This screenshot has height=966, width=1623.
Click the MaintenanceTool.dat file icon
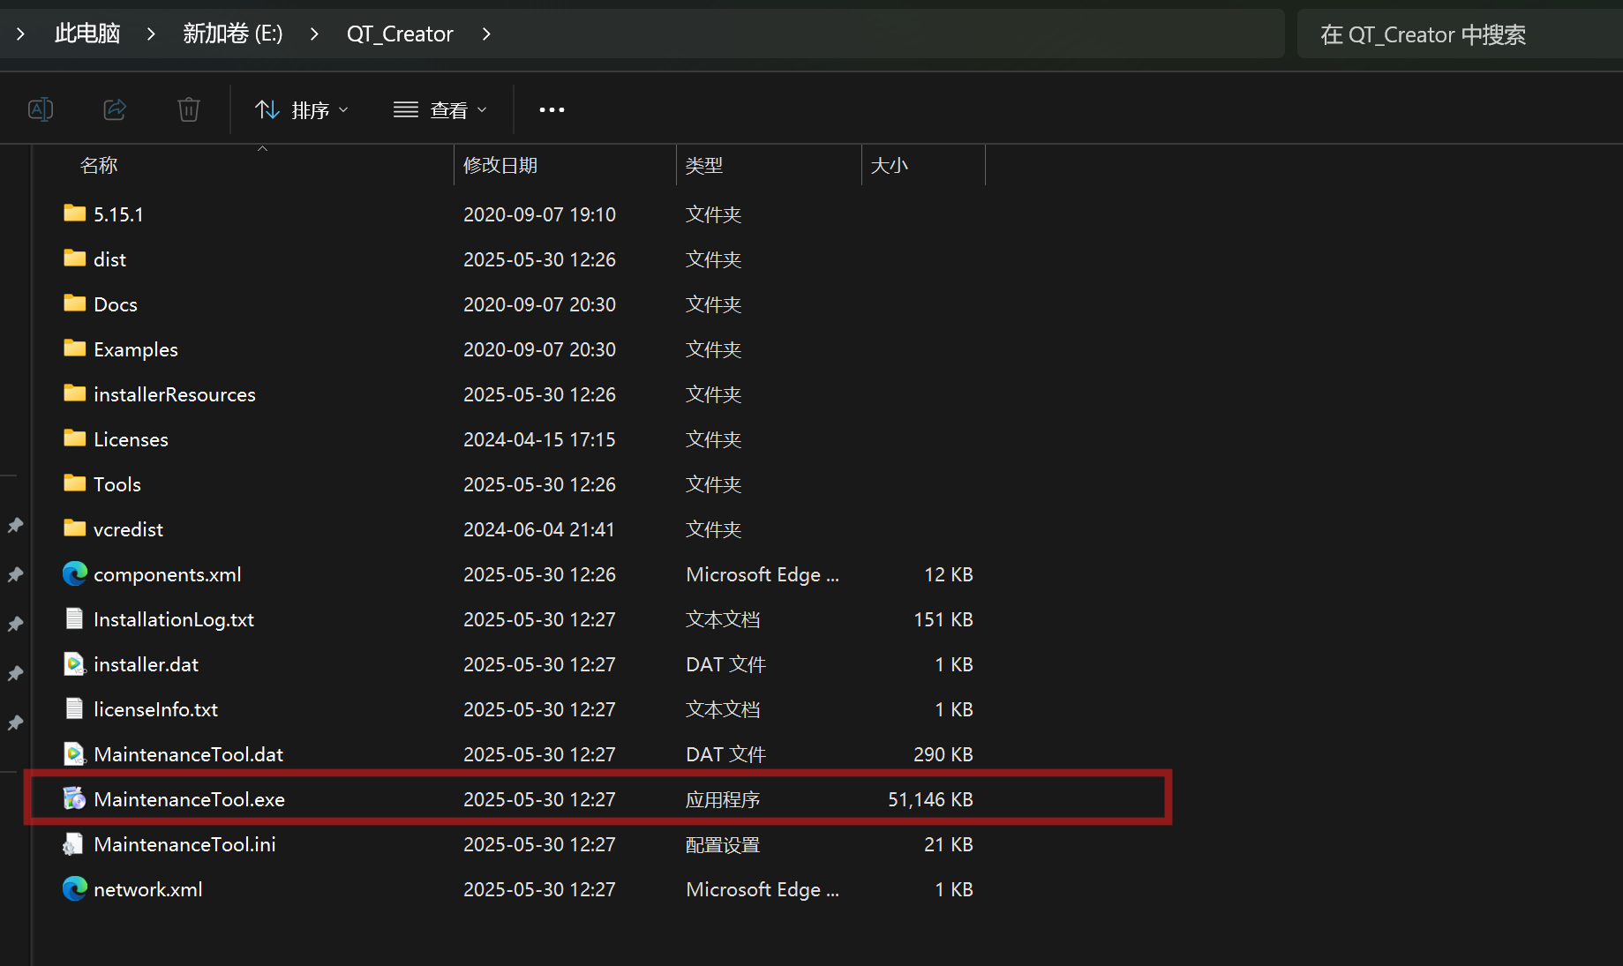coord(75,753)
